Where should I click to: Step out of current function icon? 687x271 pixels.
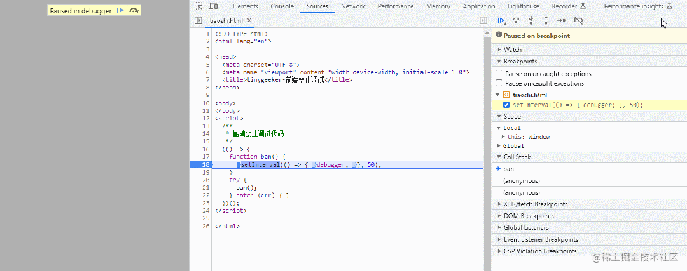(546, 20)
